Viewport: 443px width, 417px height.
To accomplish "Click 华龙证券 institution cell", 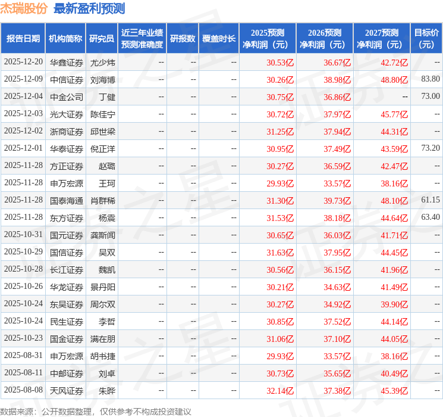I will click(67, 287).
